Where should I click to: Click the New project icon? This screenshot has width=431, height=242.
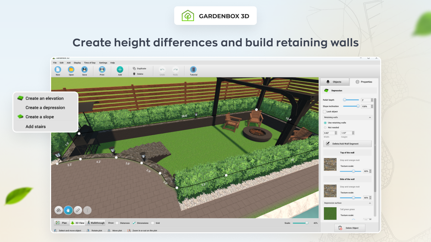click(x=58, y=70)
